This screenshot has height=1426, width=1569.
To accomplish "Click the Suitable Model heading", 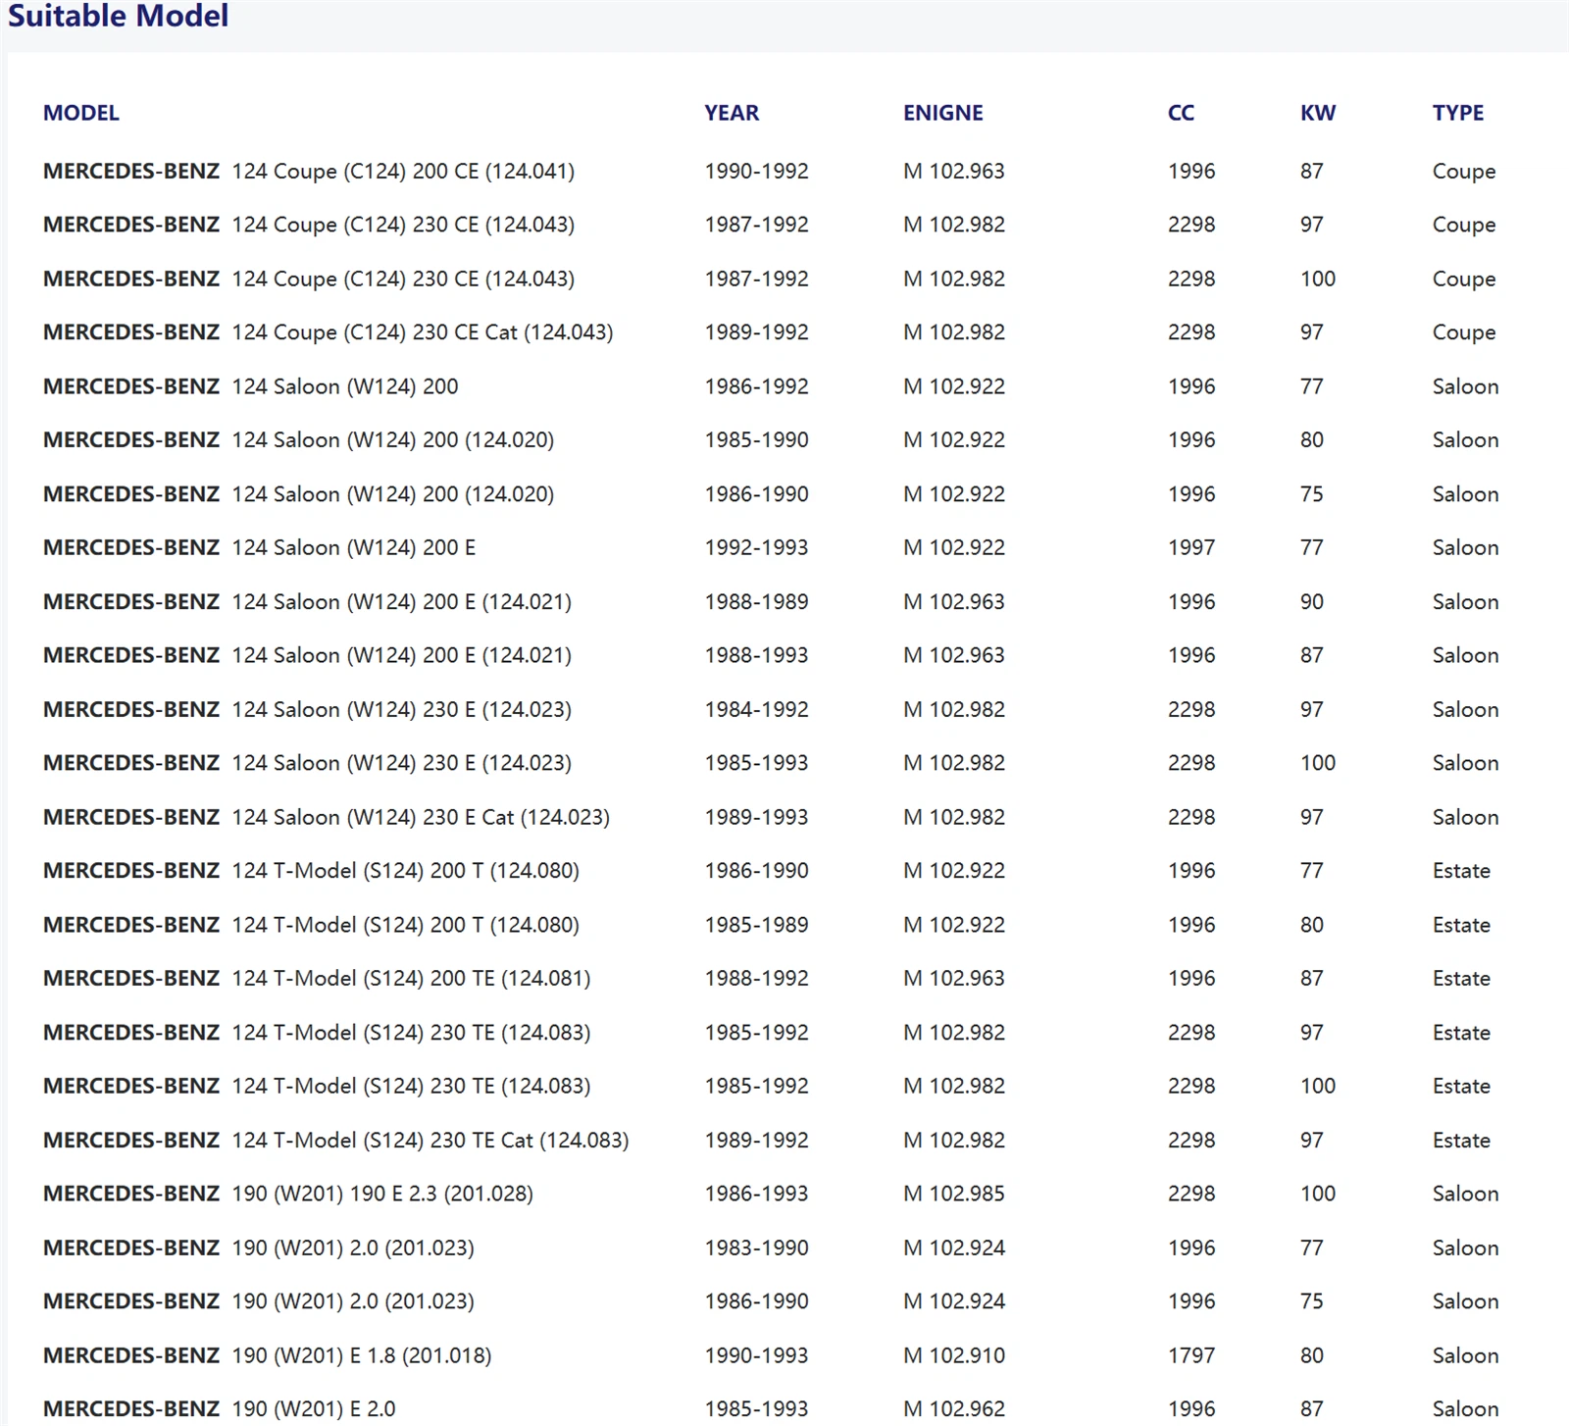I will [x=118, y=16].
